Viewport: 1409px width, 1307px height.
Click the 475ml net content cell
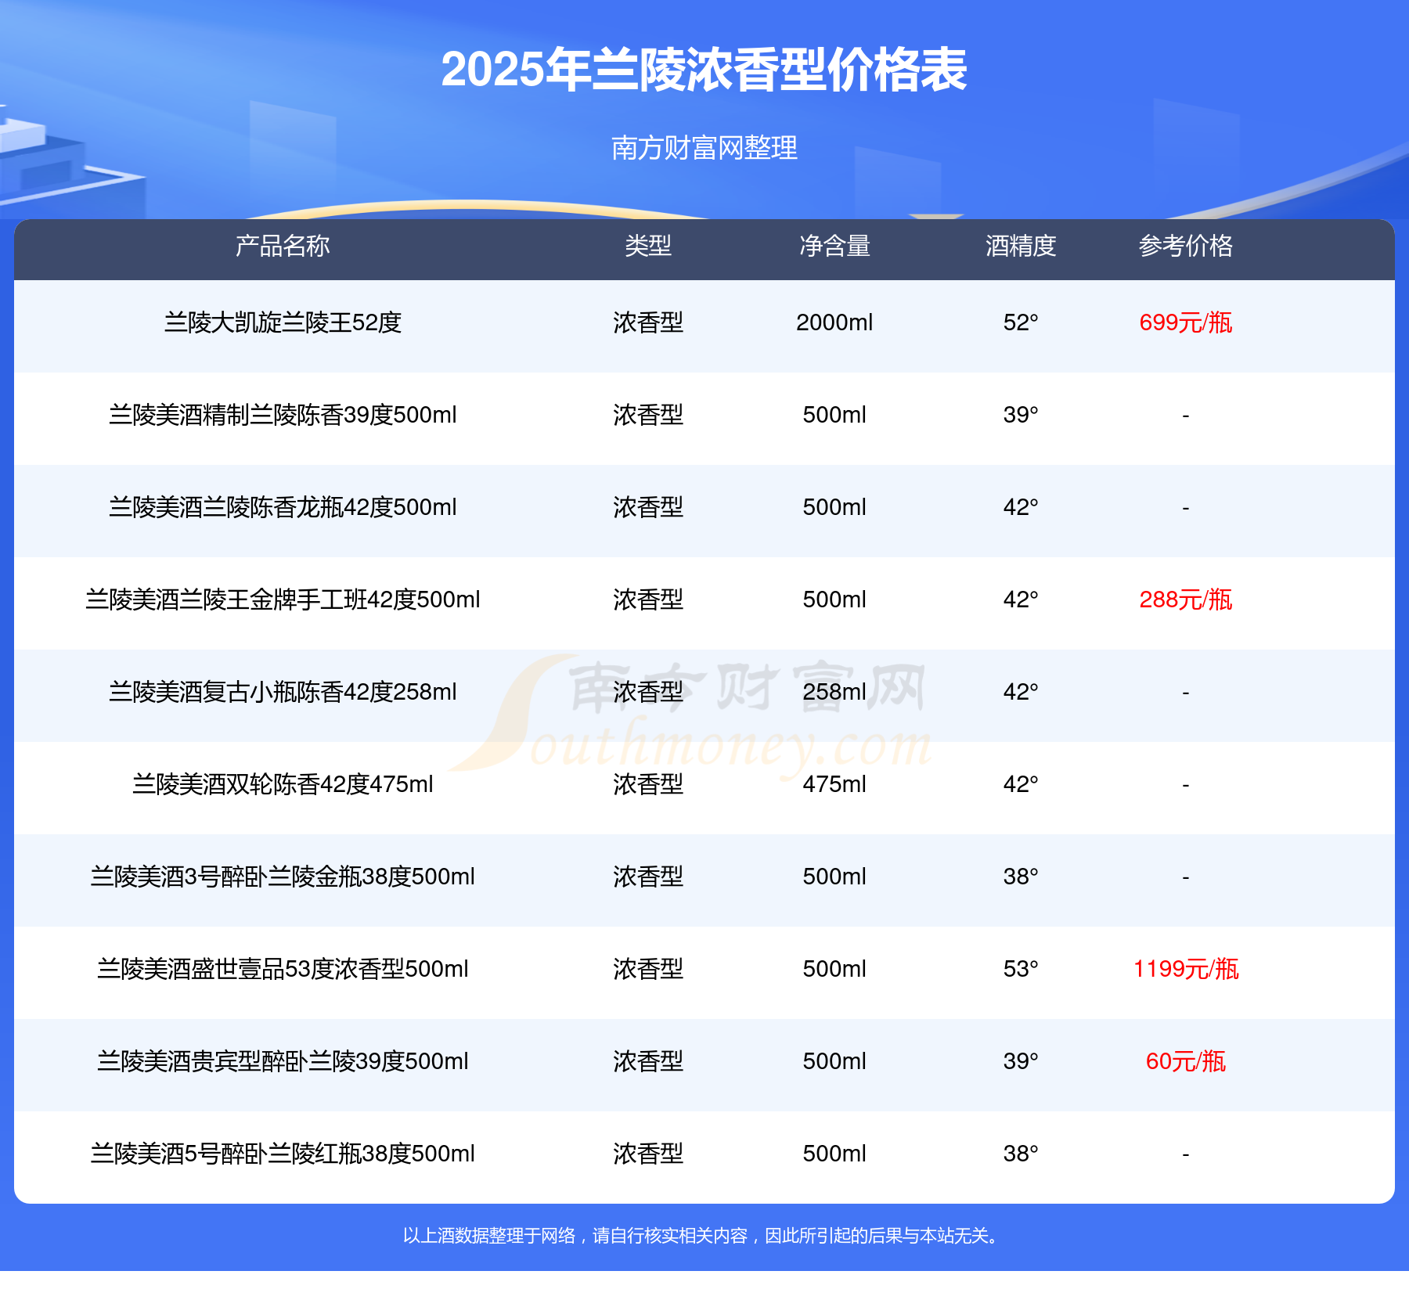[834, 784]
